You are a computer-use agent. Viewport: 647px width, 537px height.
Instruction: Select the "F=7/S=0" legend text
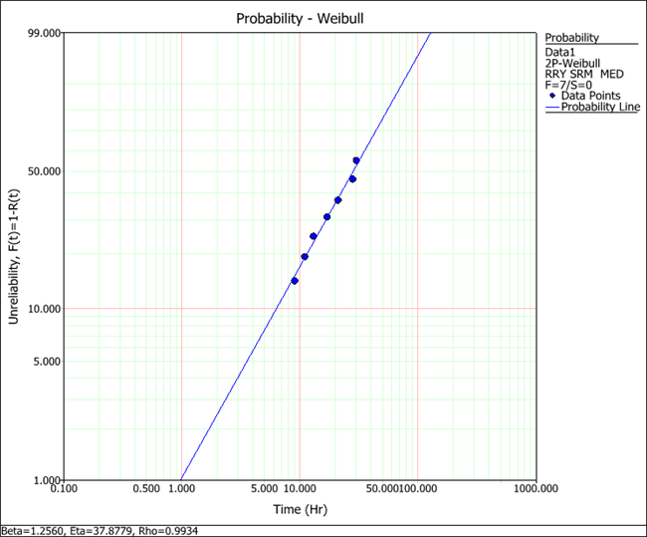coord(569,84)
